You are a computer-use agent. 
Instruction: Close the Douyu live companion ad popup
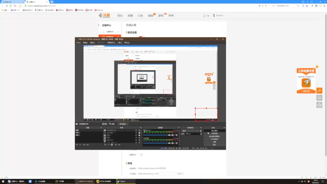coord(317,67)
